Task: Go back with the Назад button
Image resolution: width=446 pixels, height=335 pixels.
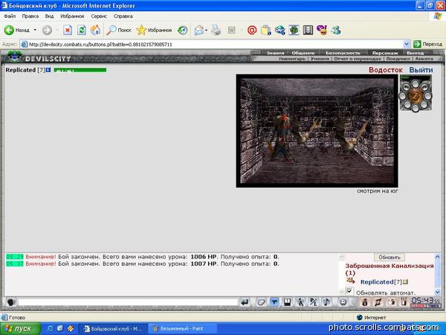Action: (x=17, y=30)
